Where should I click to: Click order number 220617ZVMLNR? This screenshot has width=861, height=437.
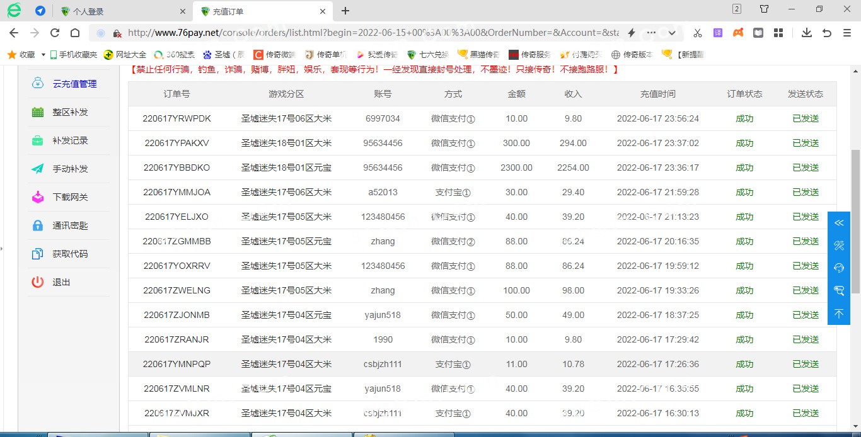pos(176,389)
